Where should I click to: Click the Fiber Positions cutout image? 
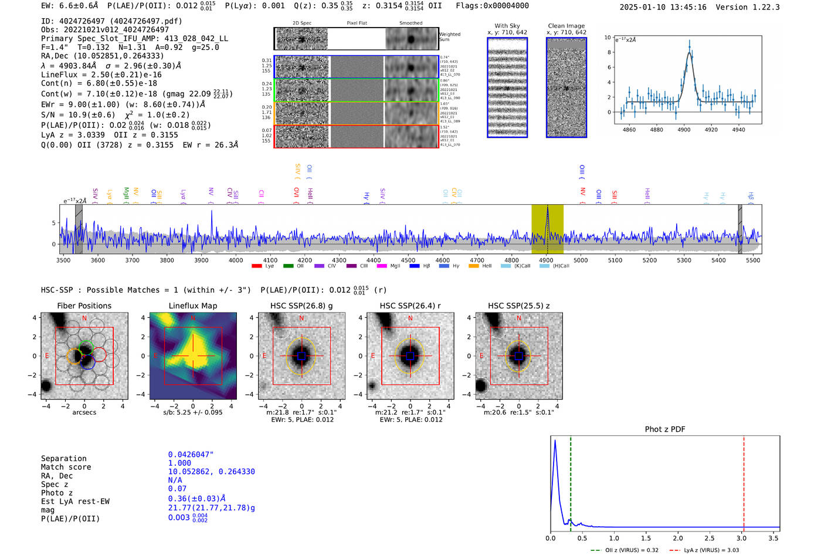84,356
